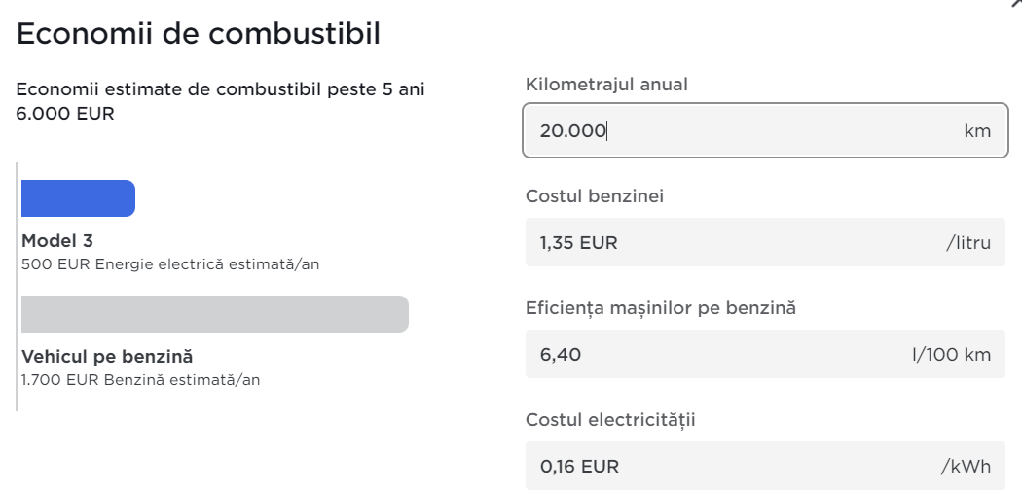Click the Costul electricității label

pos(610,420)
